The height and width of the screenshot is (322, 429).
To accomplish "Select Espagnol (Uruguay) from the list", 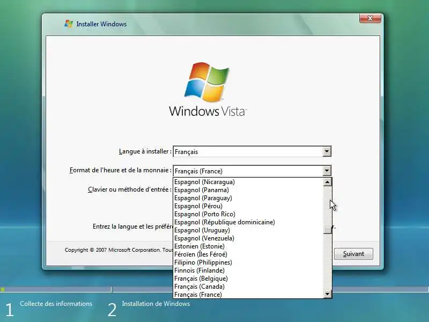I will [248, 230].
